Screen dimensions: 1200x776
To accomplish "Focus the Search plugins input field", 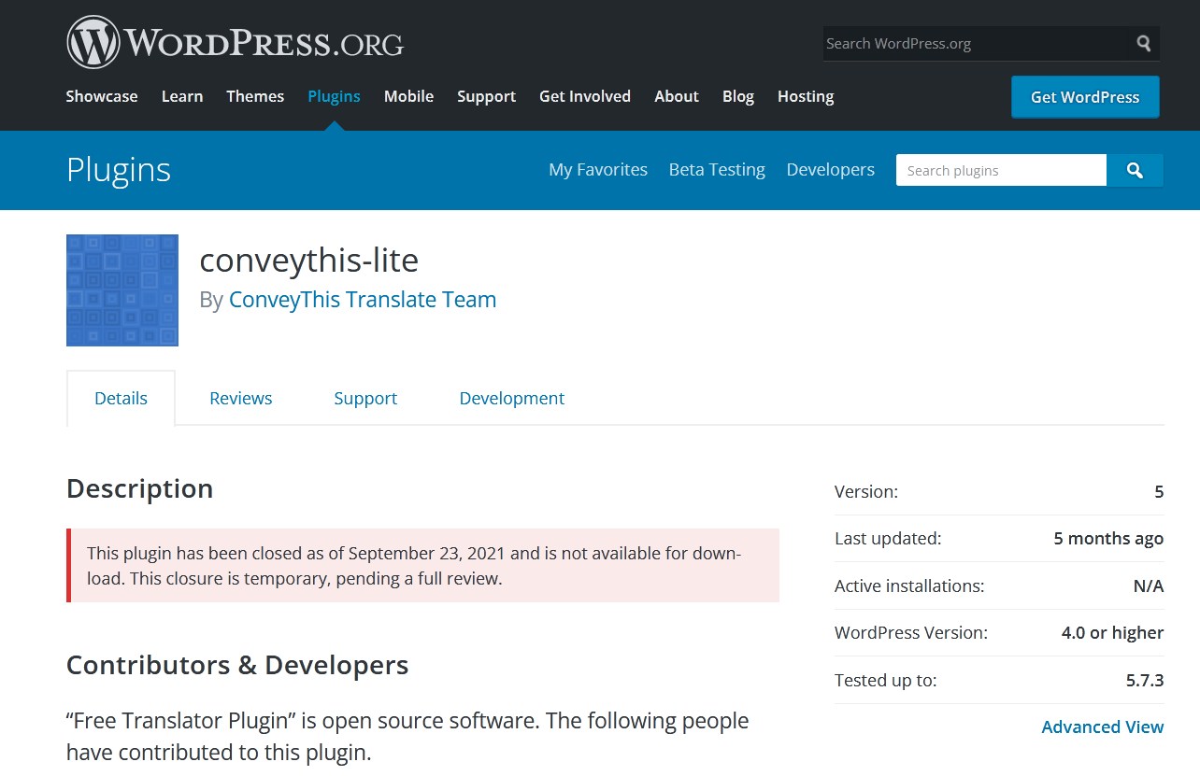I will pyautogui.click(x=1001, y=170).
